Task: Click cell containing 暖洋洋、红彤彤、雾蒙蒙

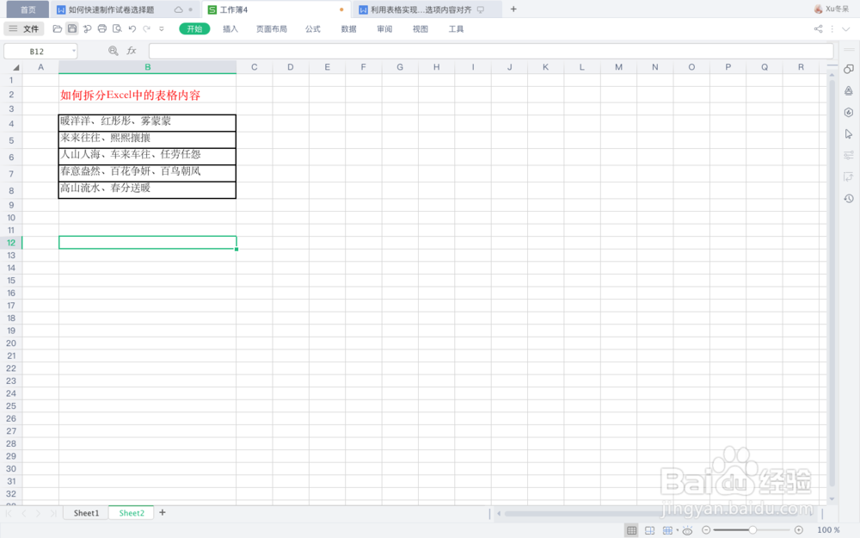Action: coord(147,122)
